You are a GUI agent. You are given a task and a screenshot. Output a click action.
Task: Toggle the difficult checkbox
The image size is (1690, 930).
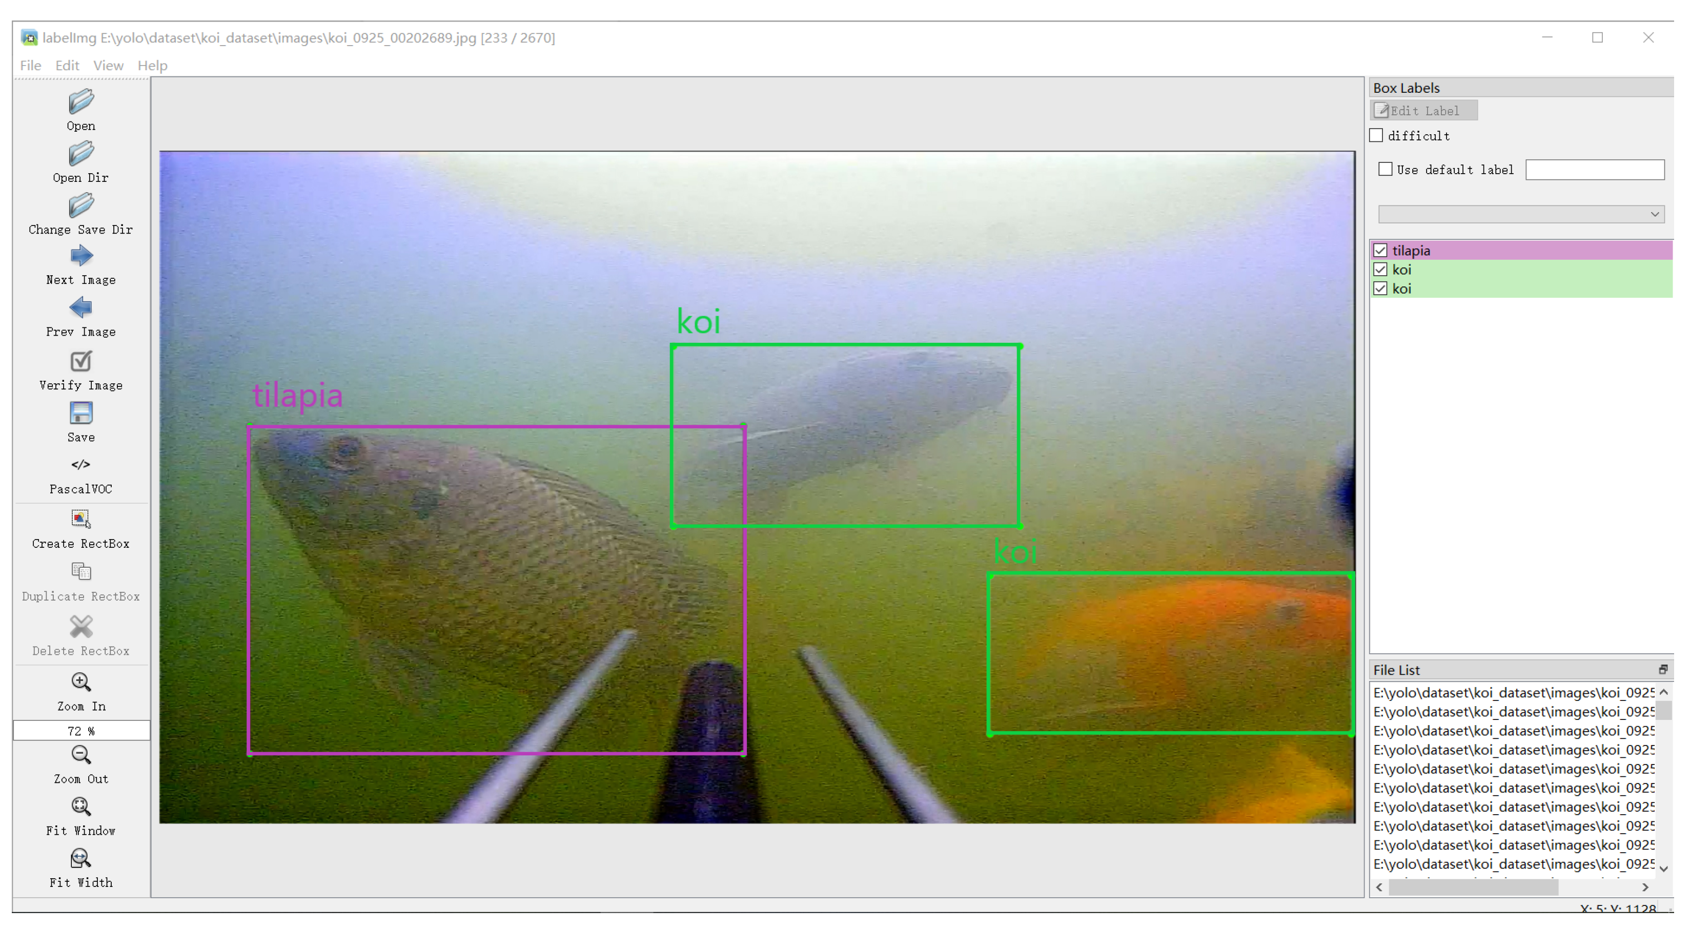(x=1377, y=136)
